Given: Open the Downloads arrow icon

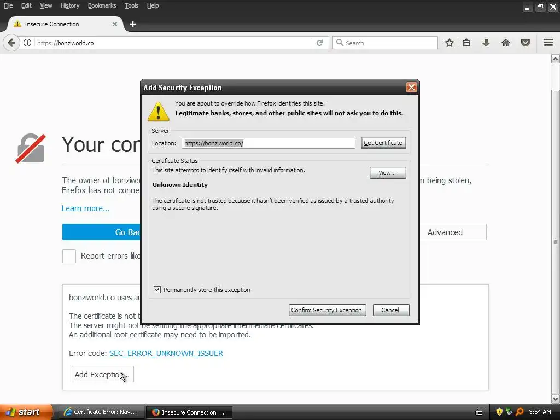Looking at the screenshot, I should click(486, 43).
